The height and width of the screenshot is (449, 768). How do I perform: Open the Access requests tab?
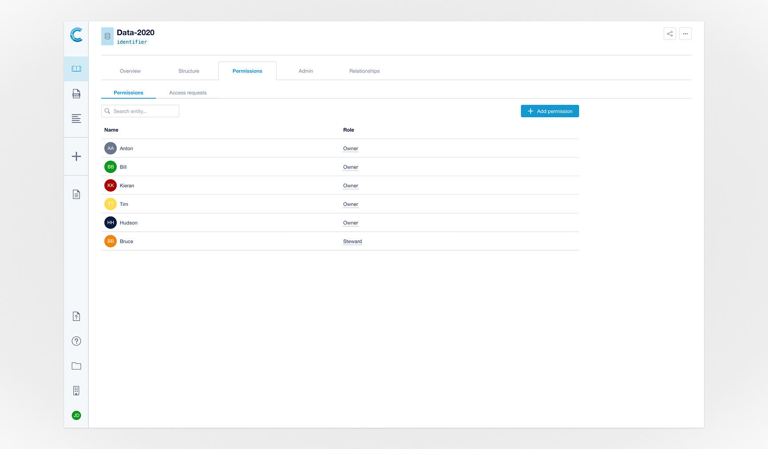188,92
